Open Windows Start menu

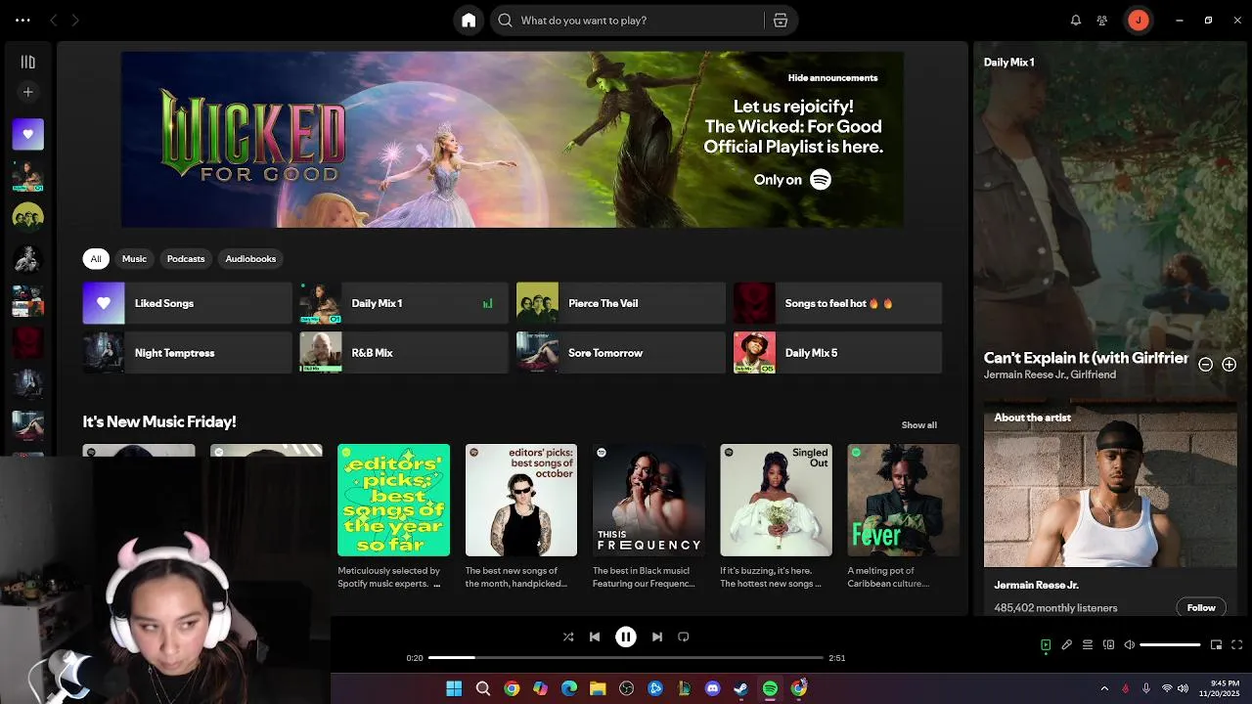tap(454, 688)
